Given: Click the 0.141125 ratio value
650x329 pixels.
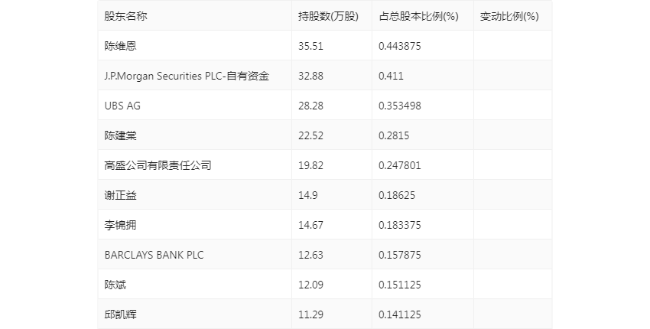Looking at the screenshot, I should pos(400,314).
